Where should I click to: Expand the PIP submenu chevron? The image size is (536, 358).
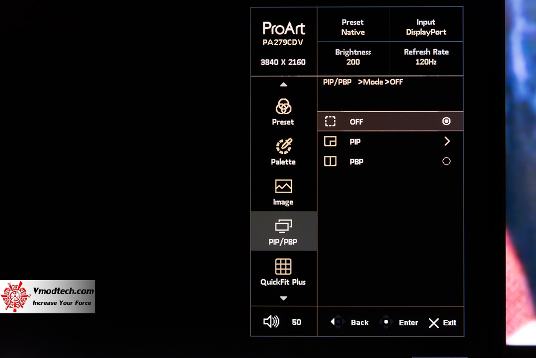(x=447, y=141)
